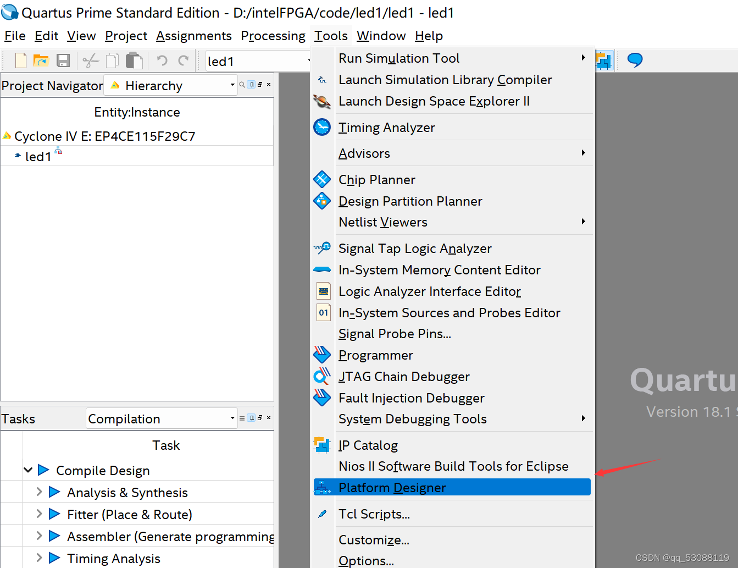738x568 pixels.
Task: Click the Fitter play icon
Action: [x=54, y=514]
